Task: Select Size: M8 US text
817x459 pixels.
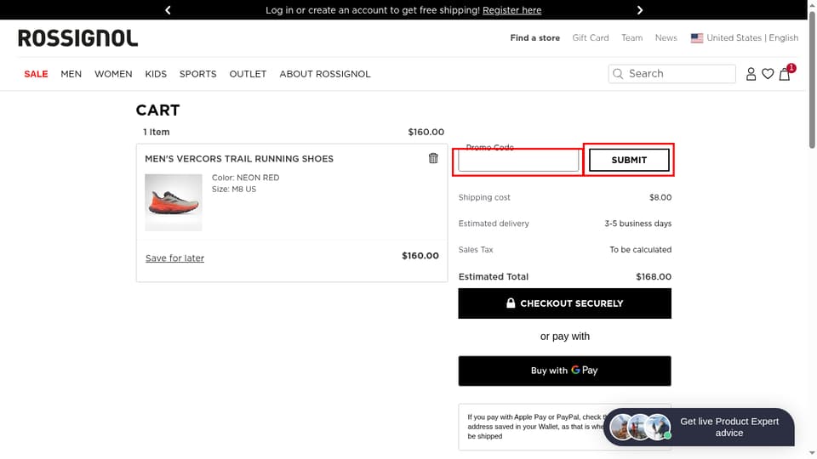Action: pyautogui.click(x=234, y=189)
